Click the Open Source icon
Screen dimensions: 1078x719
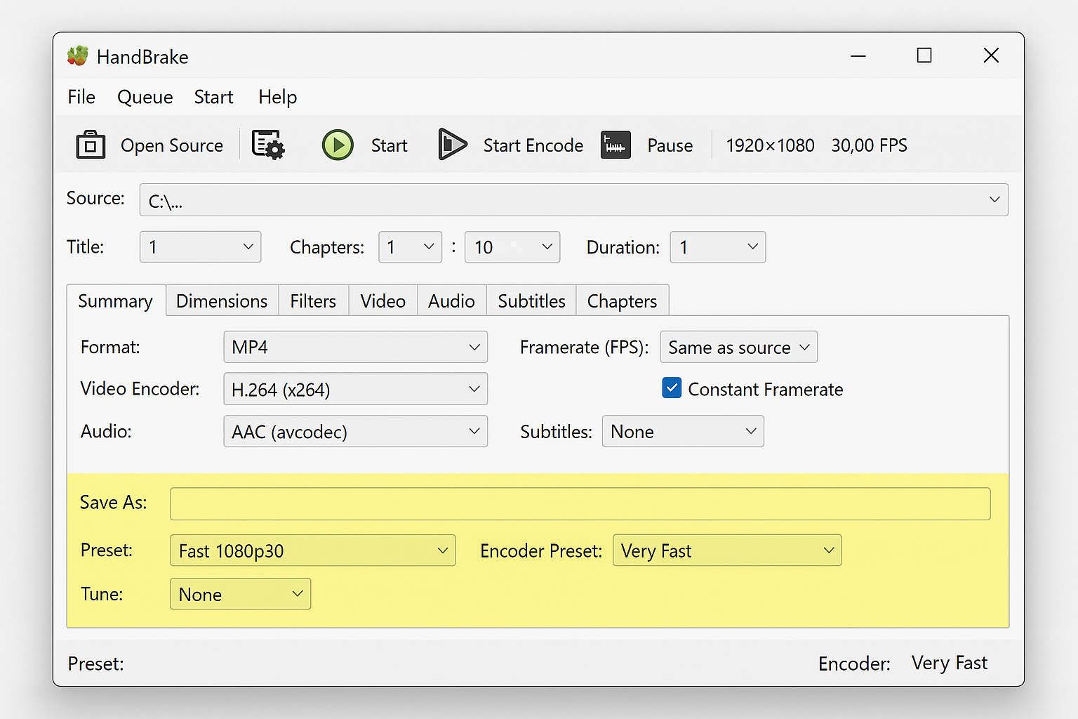(x=90, y=145)
